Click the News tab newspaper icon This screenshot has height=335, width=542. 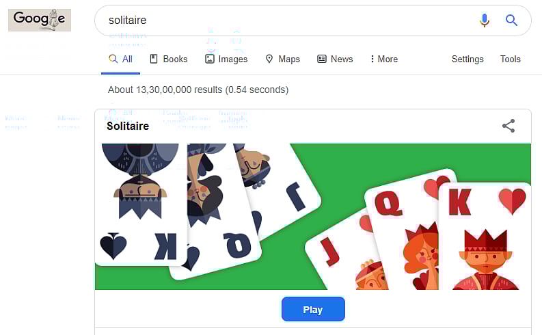[322, 59]
